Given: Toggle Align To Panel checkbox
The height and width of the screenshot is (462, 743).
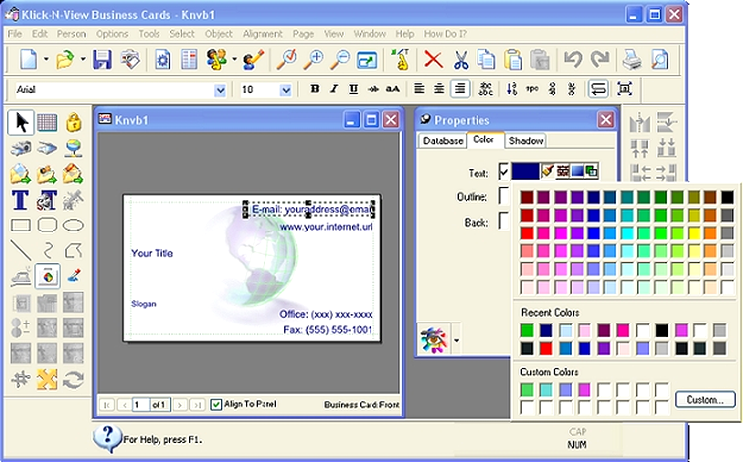Looking at the screenshot, I should [216, 405].
